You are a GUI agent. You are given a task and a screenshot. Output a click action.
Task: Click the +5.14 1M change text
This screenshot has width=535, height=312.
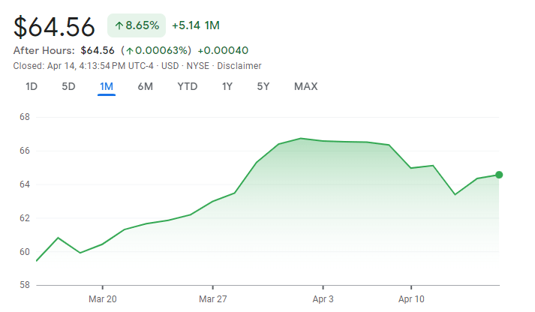(x=195, y=25)
